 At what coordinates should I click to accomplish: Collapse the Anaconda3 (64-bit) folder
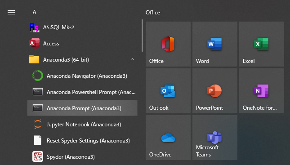point(82,59)
